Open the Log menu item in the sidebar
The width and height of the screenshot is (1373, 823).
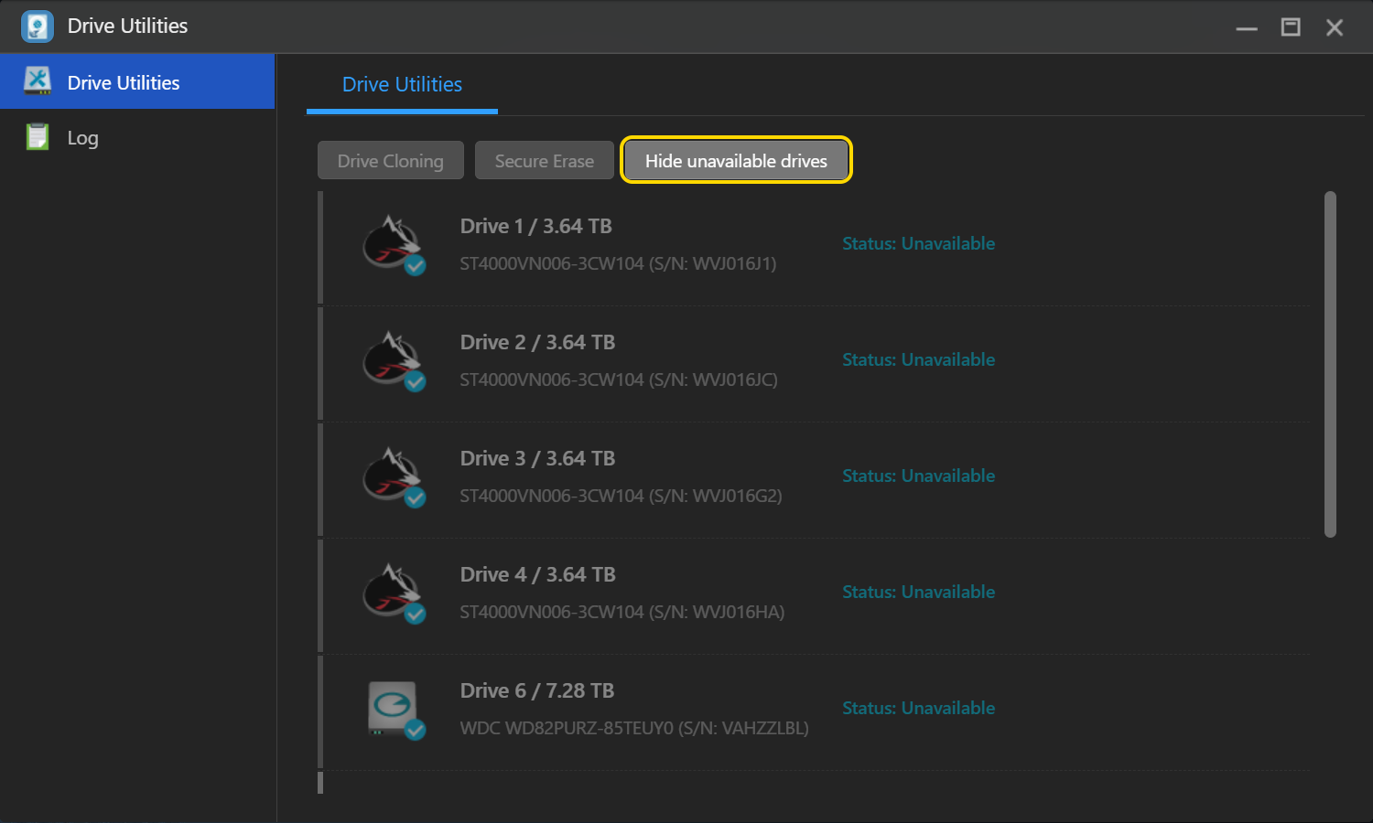[x=137, y=137]
